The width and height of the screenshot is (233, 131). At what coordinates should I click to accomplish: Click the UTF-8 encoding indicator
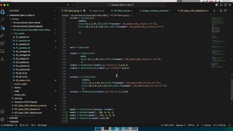coord(191,125)
